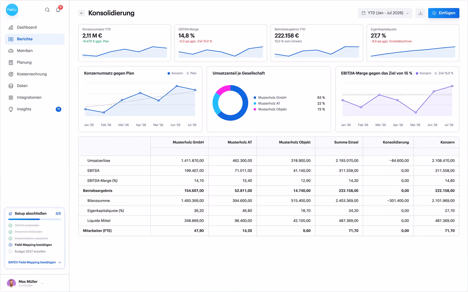Select the Bilanzsumme row label

pyautogui.click(x=99, y=201)
